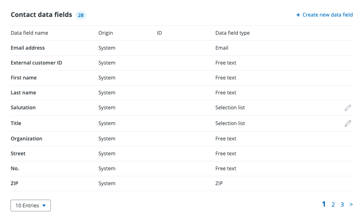Go to page 2
This screenshot has height=215, width=363.
pyautogui.click(x=333, y=205)
